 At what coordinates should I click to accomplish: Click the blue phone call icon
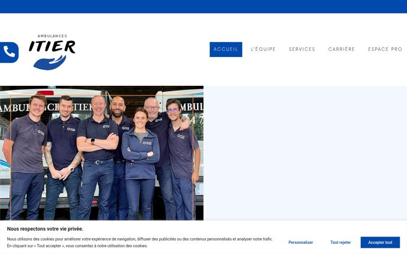click(x=9, y=52)
